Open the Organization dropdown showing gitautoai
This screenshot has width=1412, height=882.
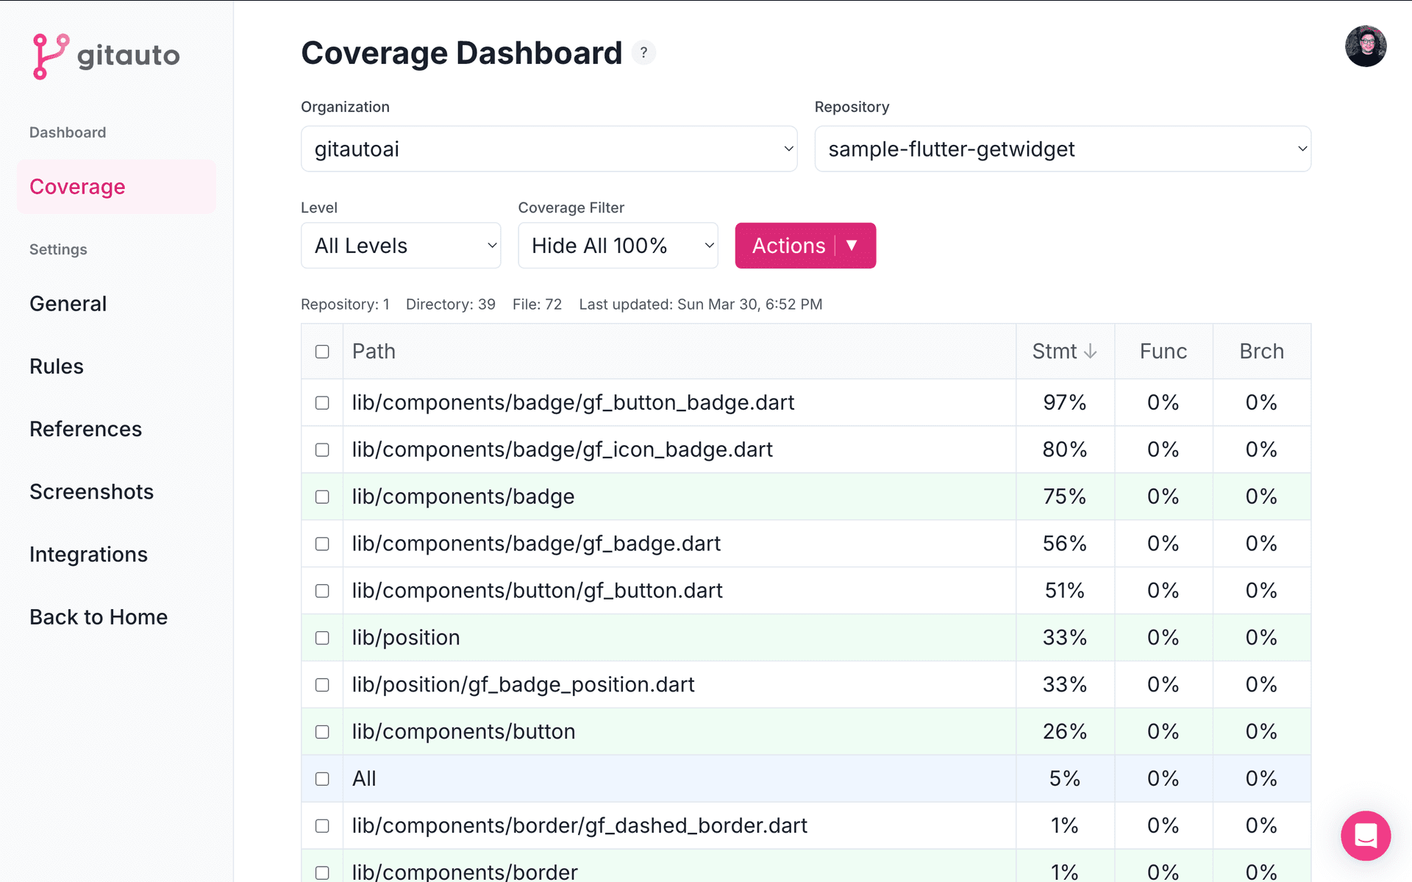pyautogui.click(x=549, y=149)
